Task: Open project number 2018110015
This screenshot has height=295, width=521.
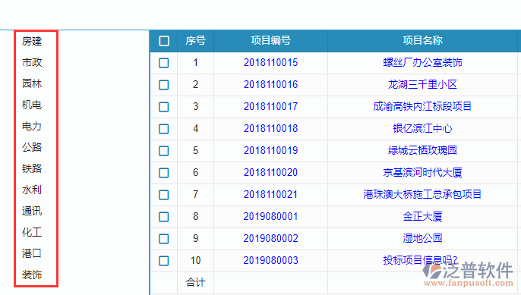Action: click(x=271, y=62)
